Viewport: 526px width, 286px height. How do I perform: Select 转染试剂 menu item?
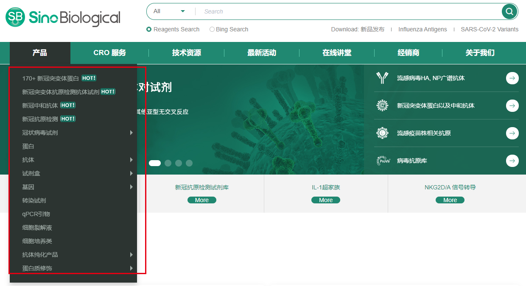point(34,200)
